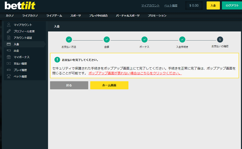The width and height of the screenshot is (242, 149).
Task: Select step 5 お支払いの確認 circle
Action: (220, 39)
